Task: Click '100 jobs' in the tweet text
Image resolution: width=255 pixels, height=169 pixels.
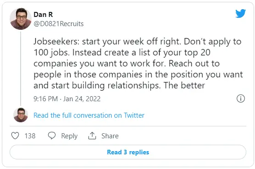Action: (50, 53)
